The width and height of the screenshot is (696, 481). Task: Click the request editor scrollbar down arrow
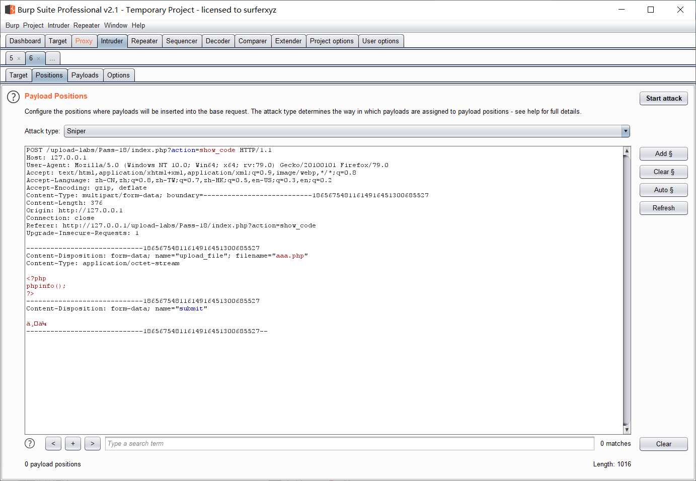pos(627,430)
